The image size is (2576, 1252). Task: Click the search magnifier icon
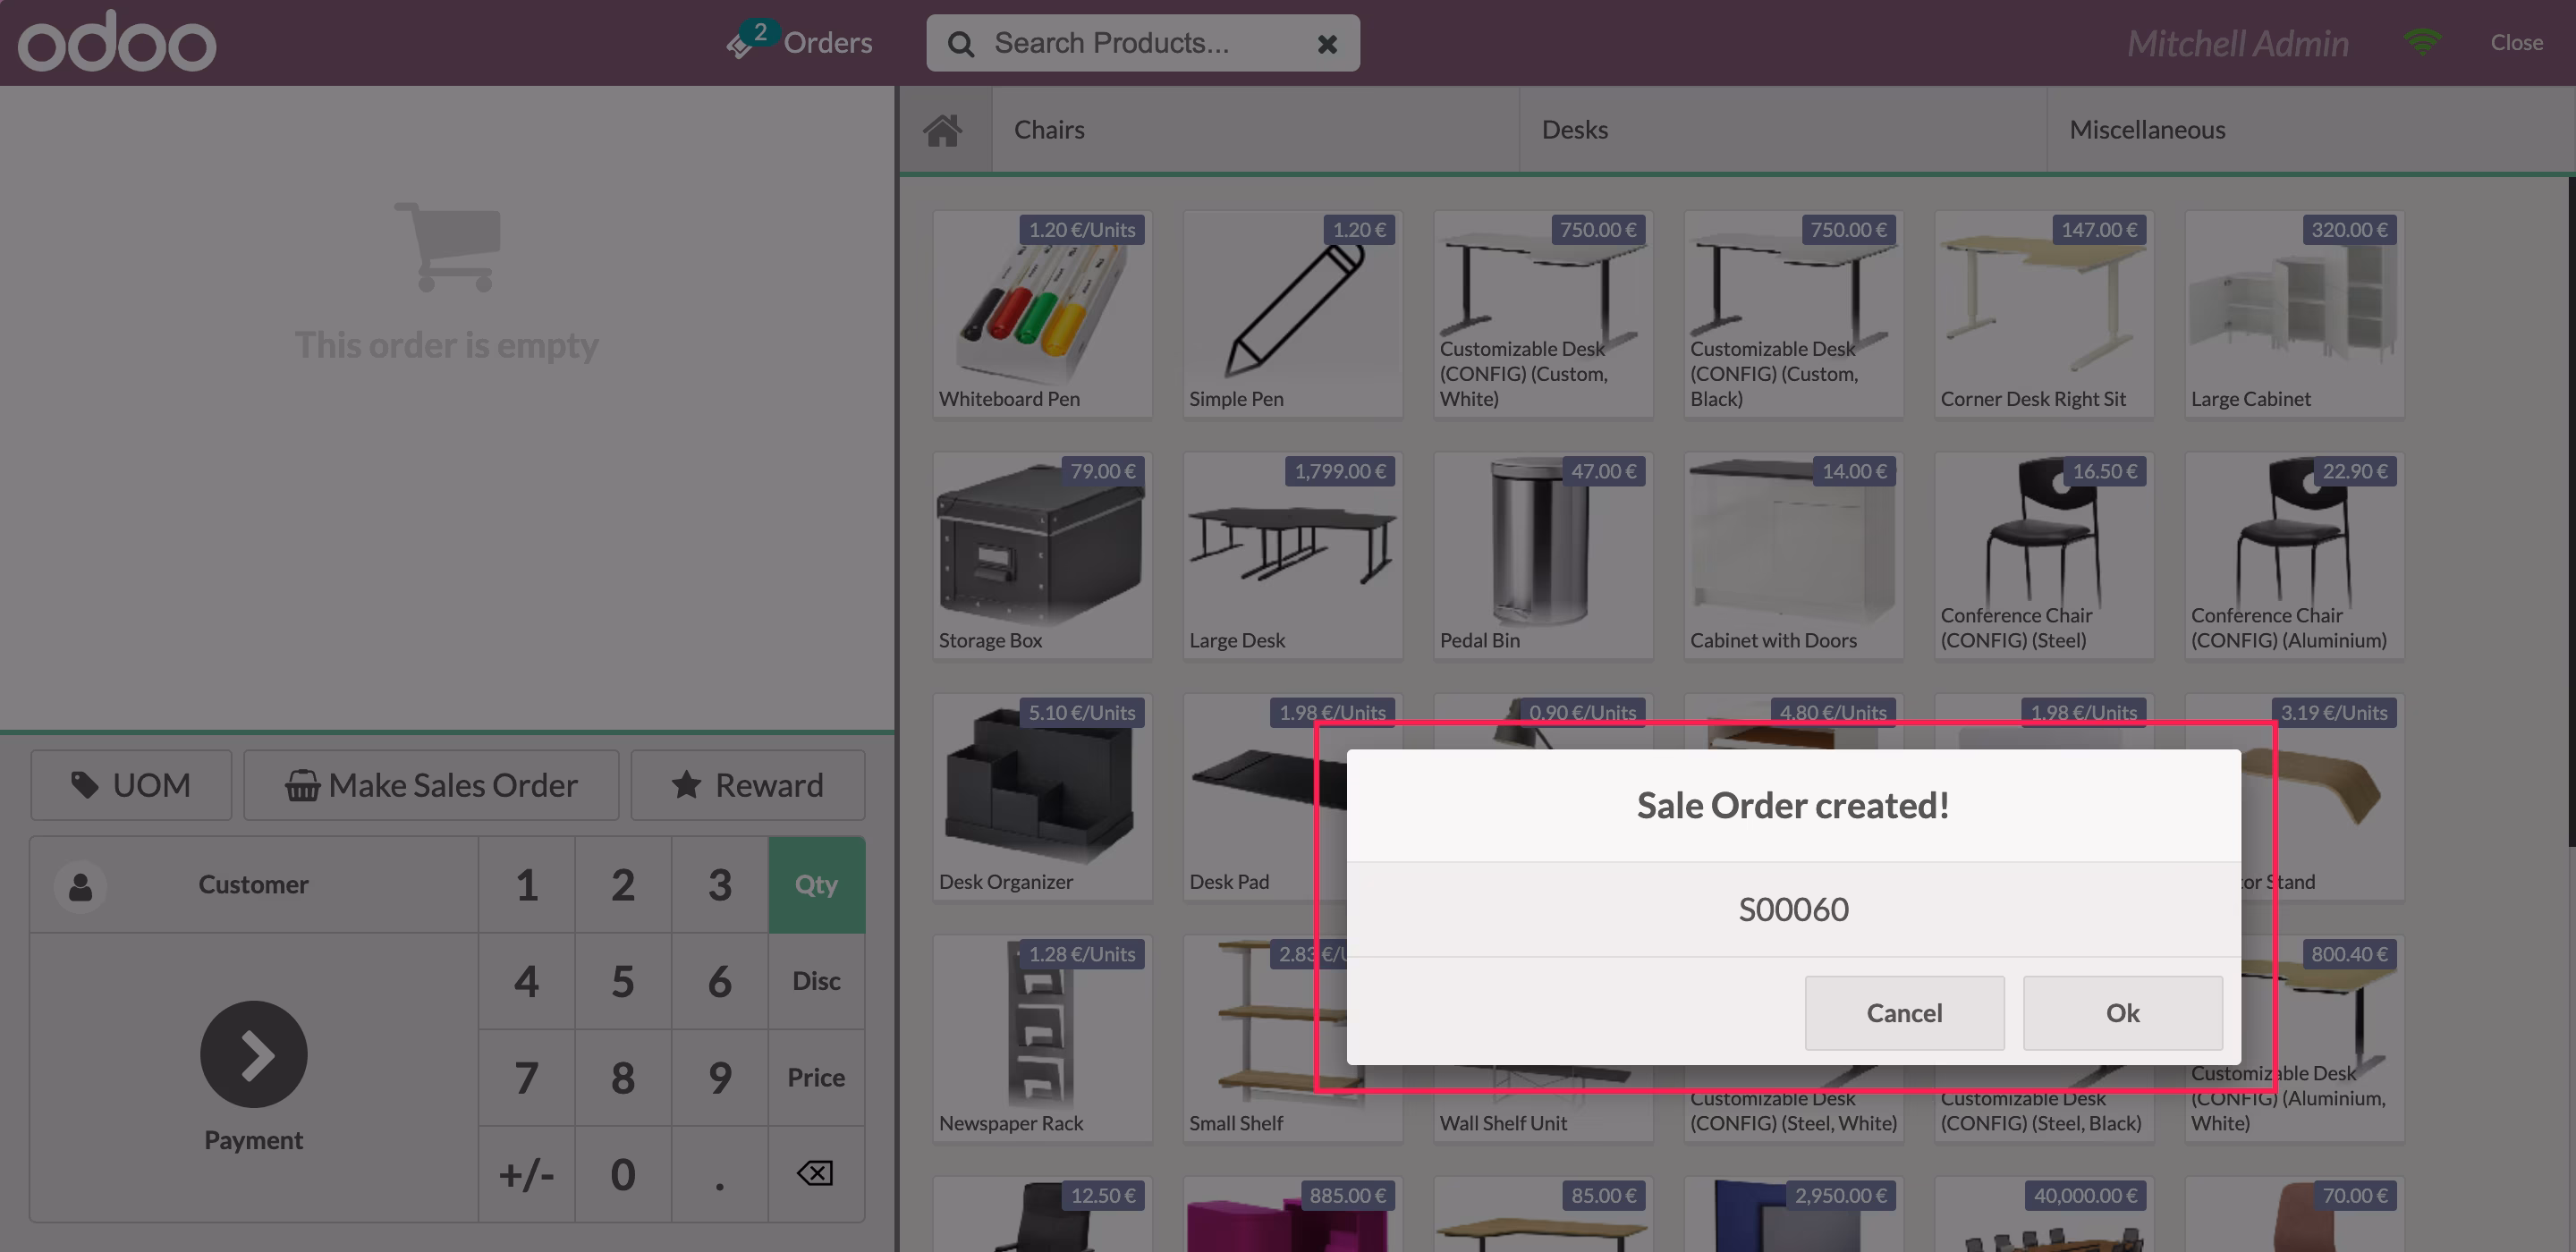click(960, 44)
